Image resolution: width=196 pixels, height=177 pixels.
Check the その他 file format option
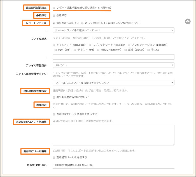coord(149,50)
